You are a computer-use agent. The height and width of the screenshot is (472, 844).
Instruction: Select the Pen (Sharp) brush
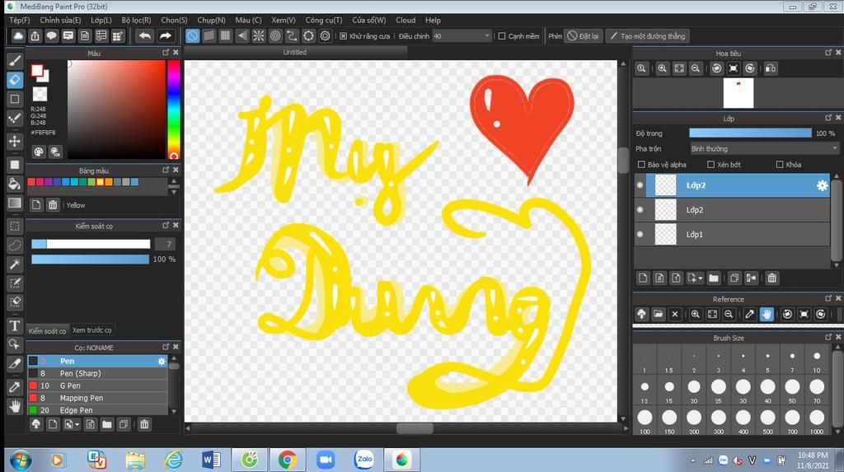(97, 373)
